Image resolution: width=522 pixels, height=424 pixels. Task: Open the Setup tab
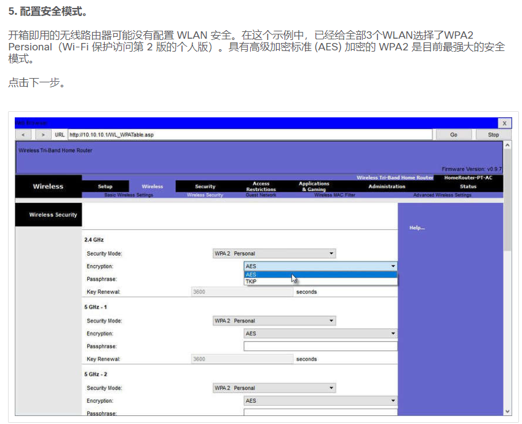coord(105,186)
